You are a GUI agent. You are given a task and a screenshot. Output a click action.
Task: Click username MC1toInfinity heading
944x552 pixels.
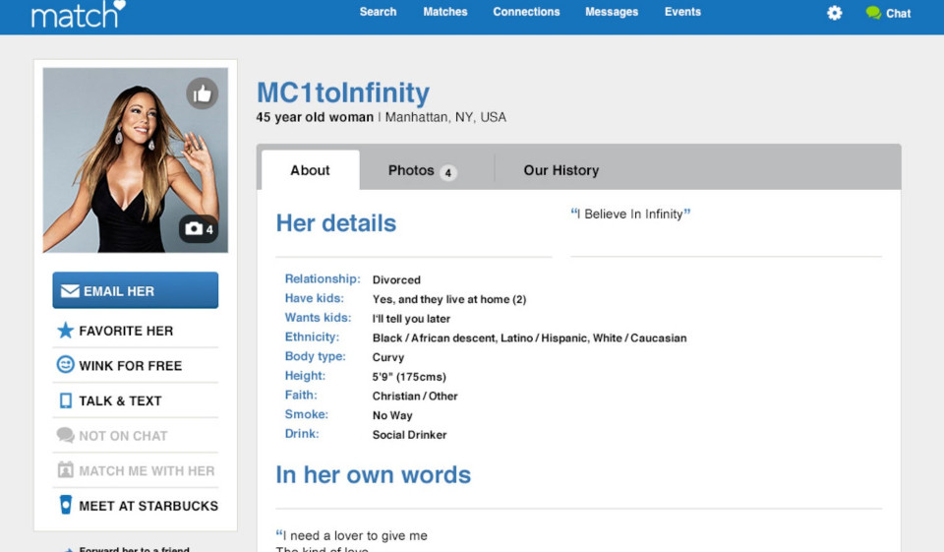(343, 92)
